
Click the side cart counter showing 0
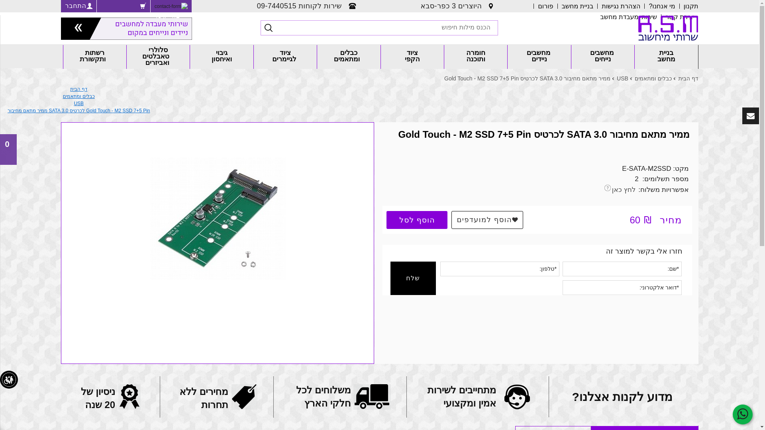pos(8,149)
